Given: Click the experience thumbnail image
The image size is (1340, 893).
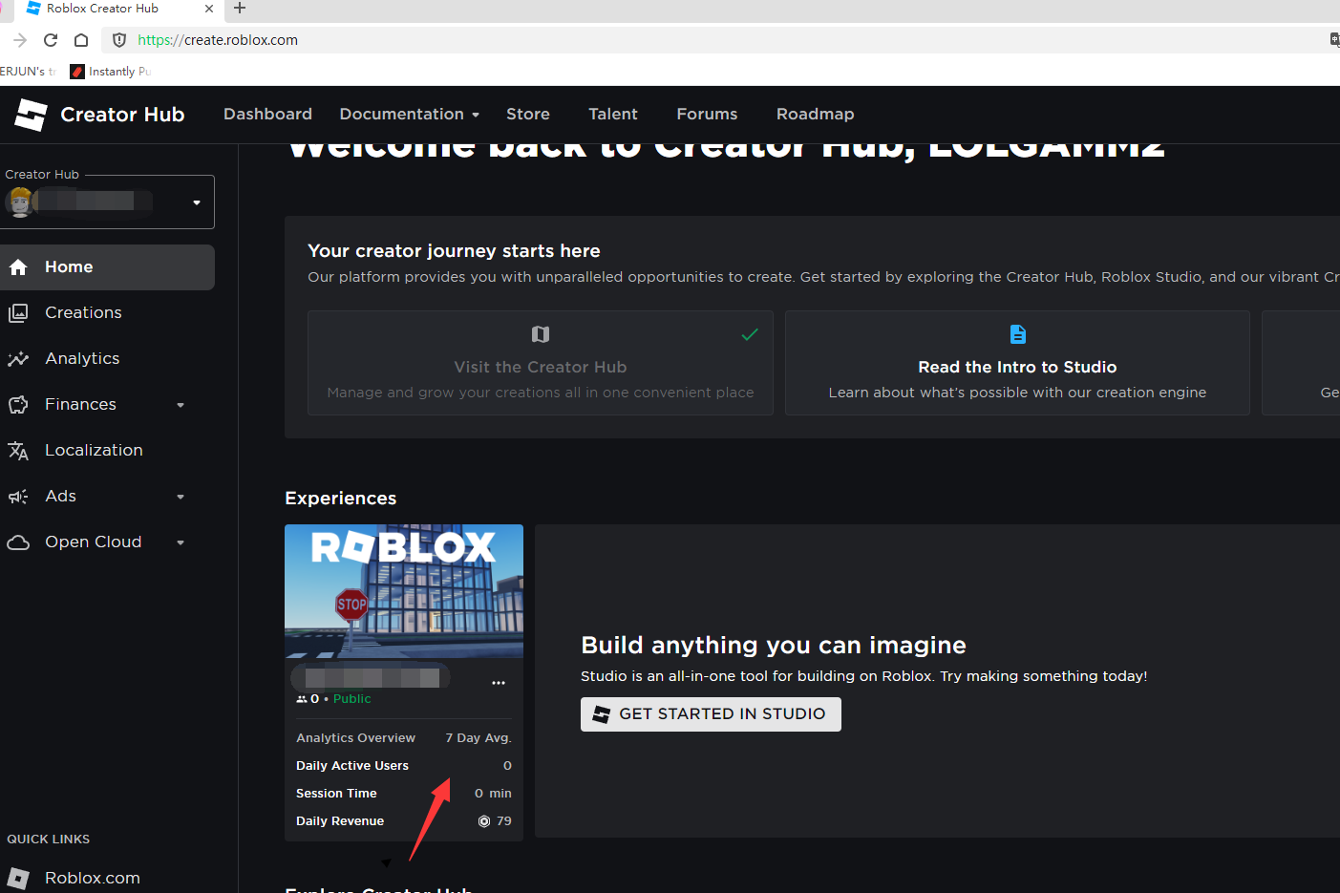Looking at the screenshot, I should pyautogui.click(x=404, y=591).
